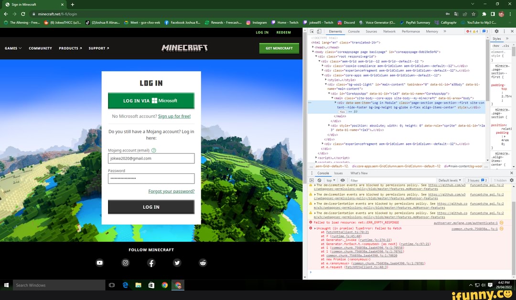Switch to the Network panel tab
This screenshot has height=300, width=516.
tap(389, 31)
